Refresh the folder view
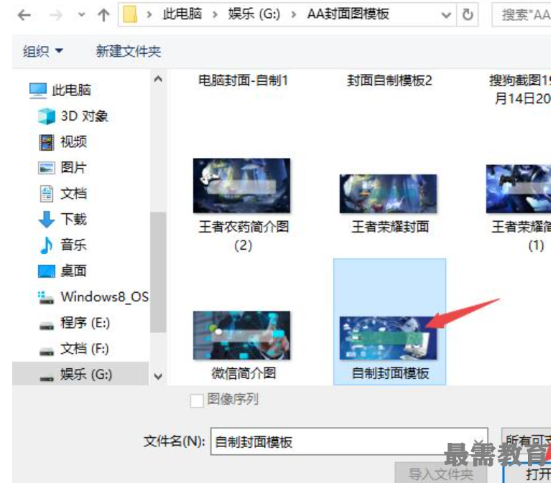Image resolution: width=553 pixels, height=483 pixels. click(x=468, y=15)
